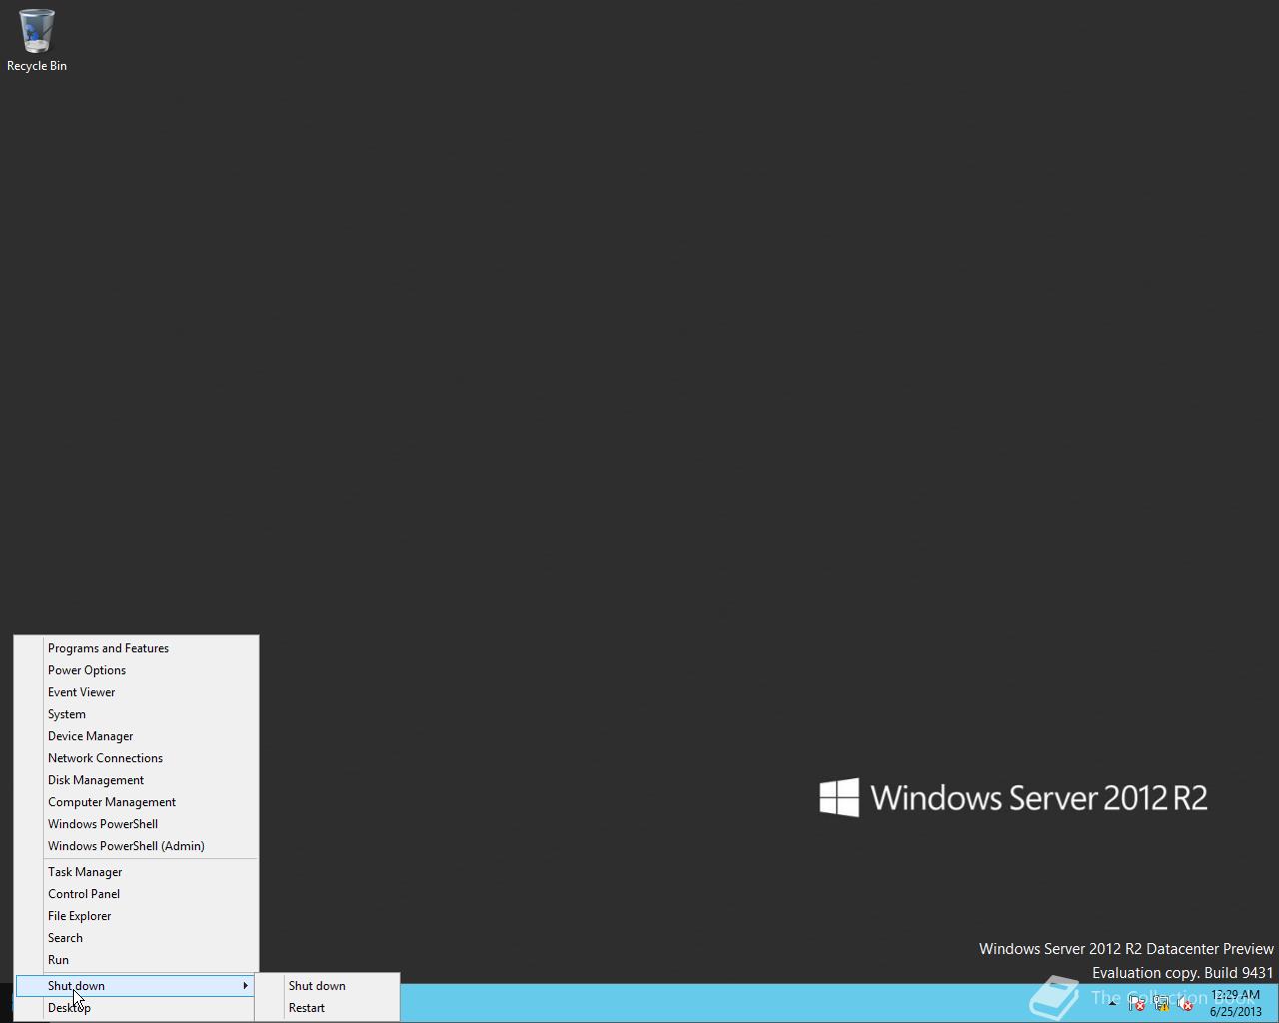This screenshot has height=1023, width=1279.
Task: Launch File Explorer from the menu
Action: pyautogui.click(x=137, y=916)
